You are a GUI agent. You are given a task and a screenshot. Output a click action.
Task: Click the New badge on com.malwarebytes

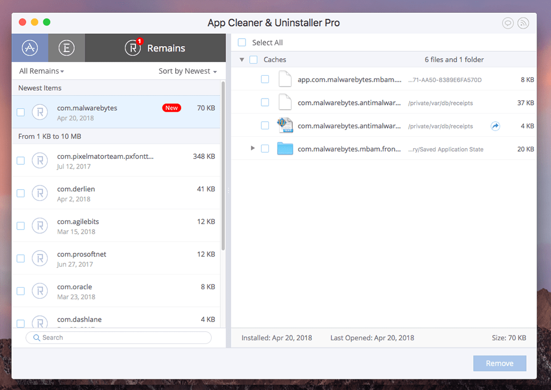[171, 108]
